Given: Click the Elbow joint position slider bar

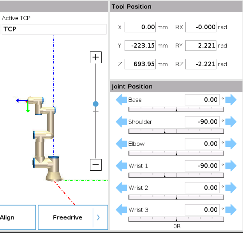Looking at the screenshot, I should point(176,153).
